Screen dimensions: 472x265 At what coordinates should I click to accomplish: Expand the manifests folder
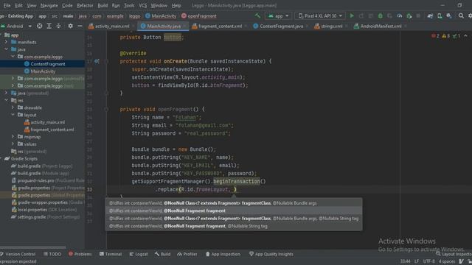pyautogui.click(x=6, y=42)
